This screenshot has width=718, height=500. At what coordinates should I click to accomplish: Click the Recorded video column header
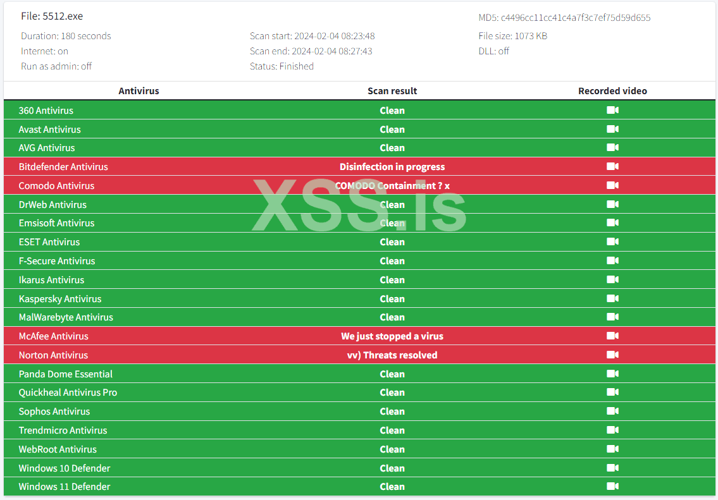[612, 91]
